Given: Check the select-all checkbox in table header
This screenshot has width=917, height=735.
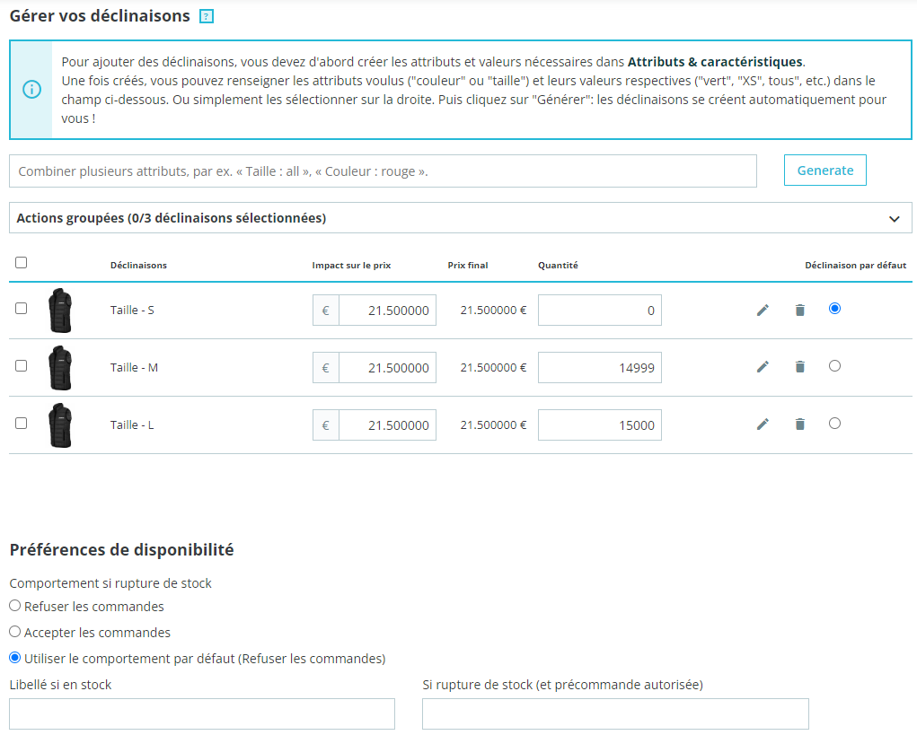Looking at the screenshot, I should 22,263.
